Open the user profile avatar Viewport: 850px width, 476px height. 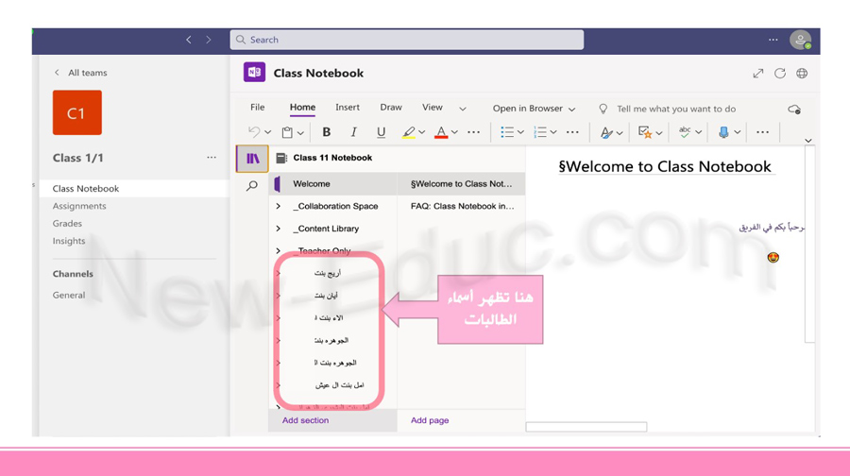click(800, 40)
